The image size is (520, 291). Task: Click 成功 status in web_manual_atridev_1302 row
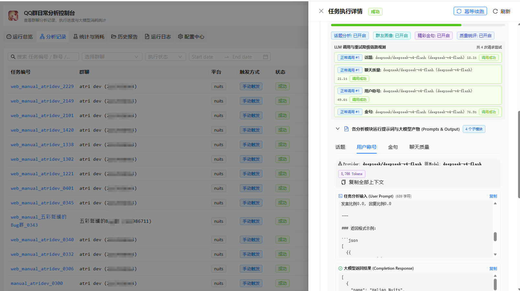(x=282, y=159)
